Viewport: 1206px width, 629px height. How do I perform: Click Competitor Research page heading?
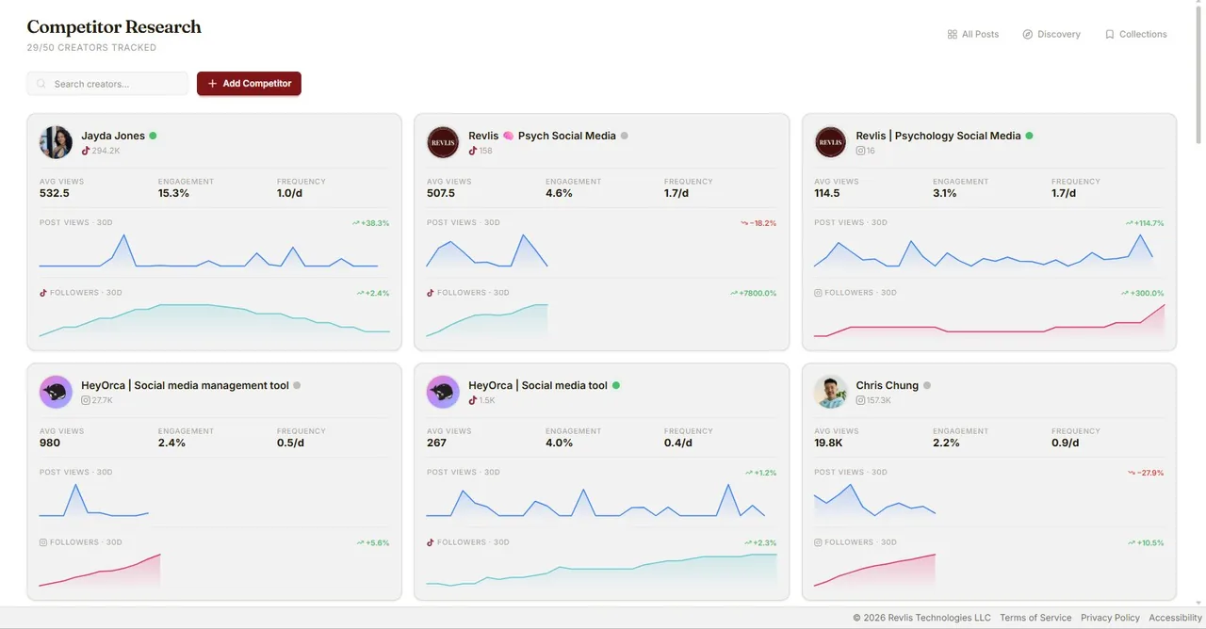pos(114,26)
